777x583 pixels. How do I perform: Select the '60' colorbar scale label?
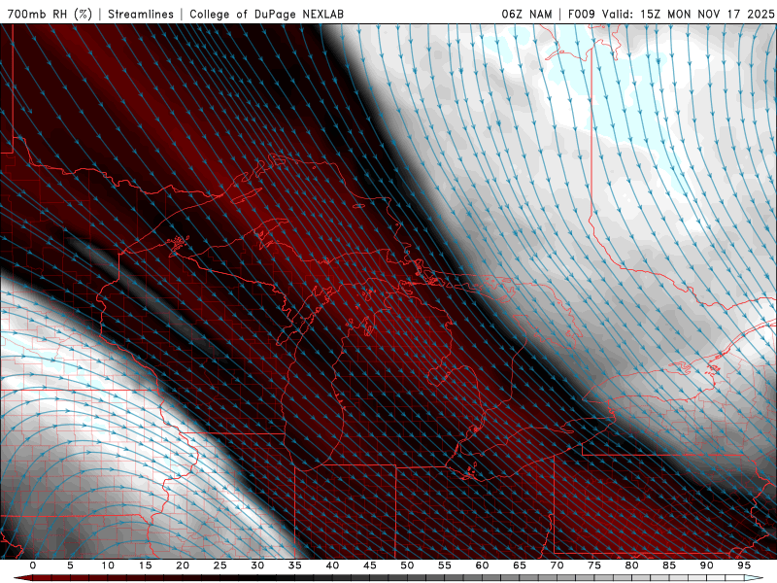point(482,566)
